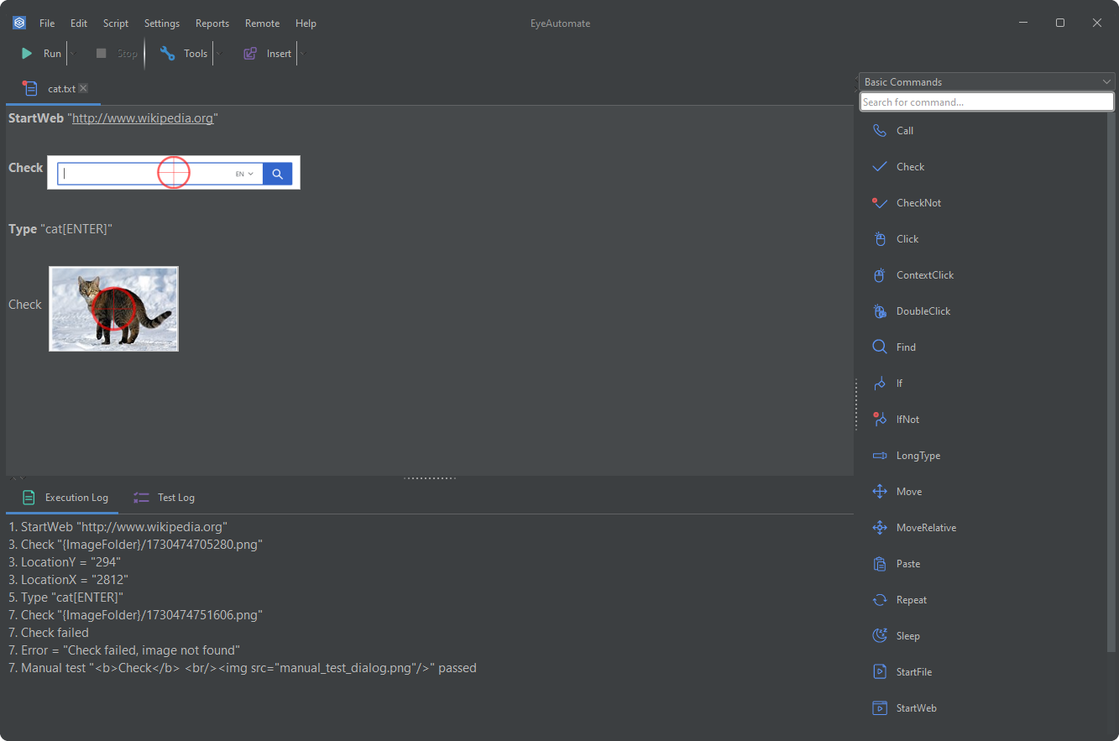Choose the Repeat command icon
The height and width of the screenshot is (741, 1119).
pos(880,600)
